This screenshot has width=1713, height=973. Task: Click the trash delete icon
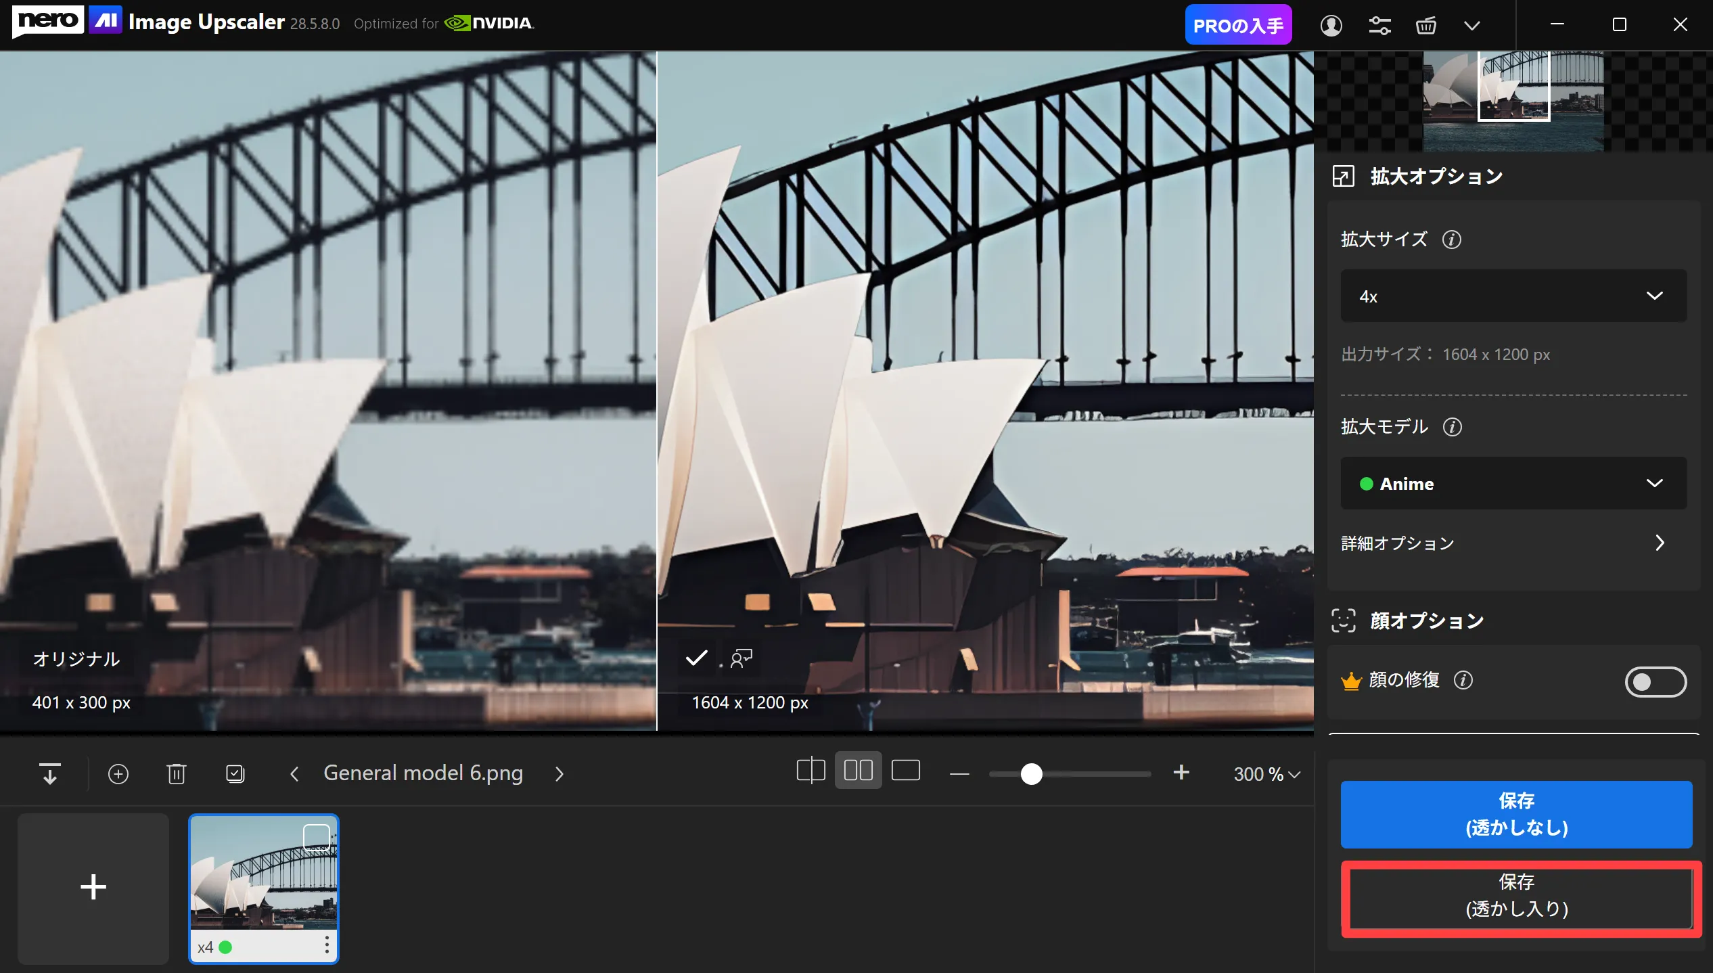(x=177, y=773)
